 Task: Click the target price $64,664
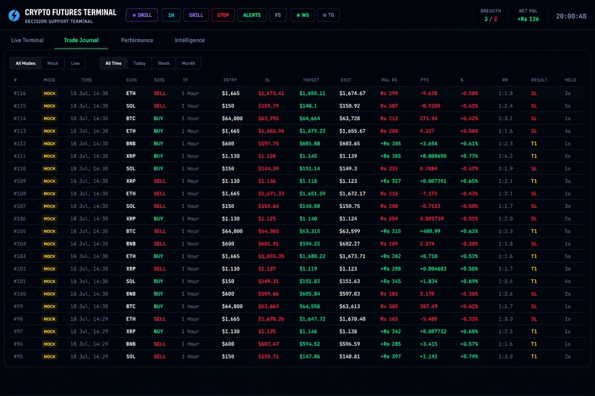coord(309,119)
